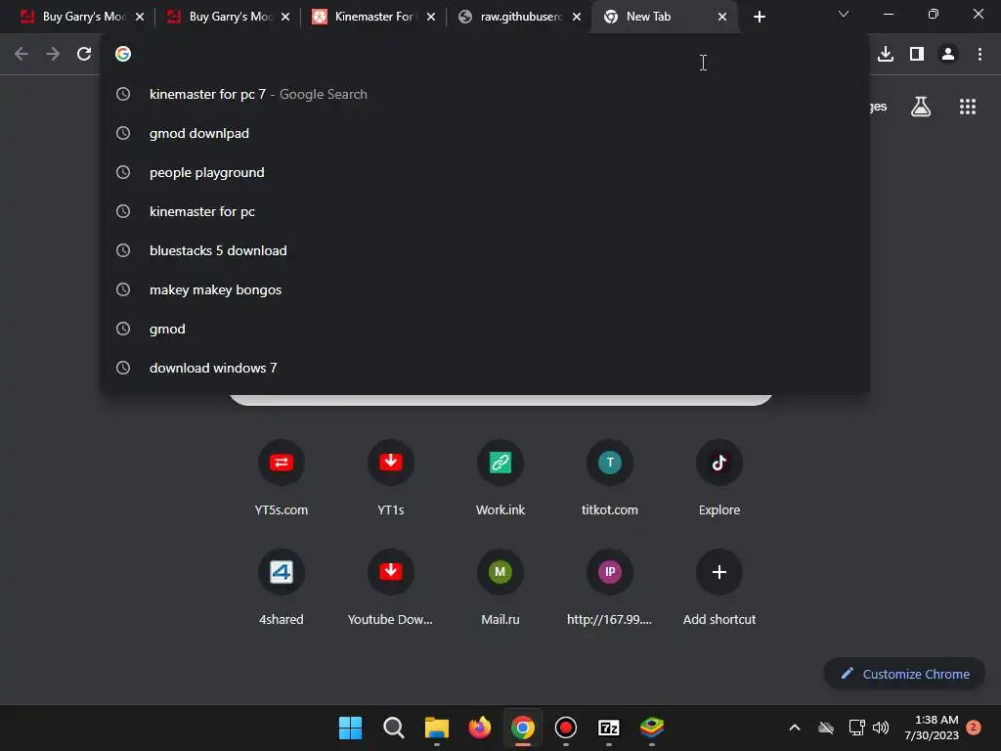This screenshot has width=1001, height=751.
Task: Select suggestion 'gmod downlpad'
Action: (485, 133)
